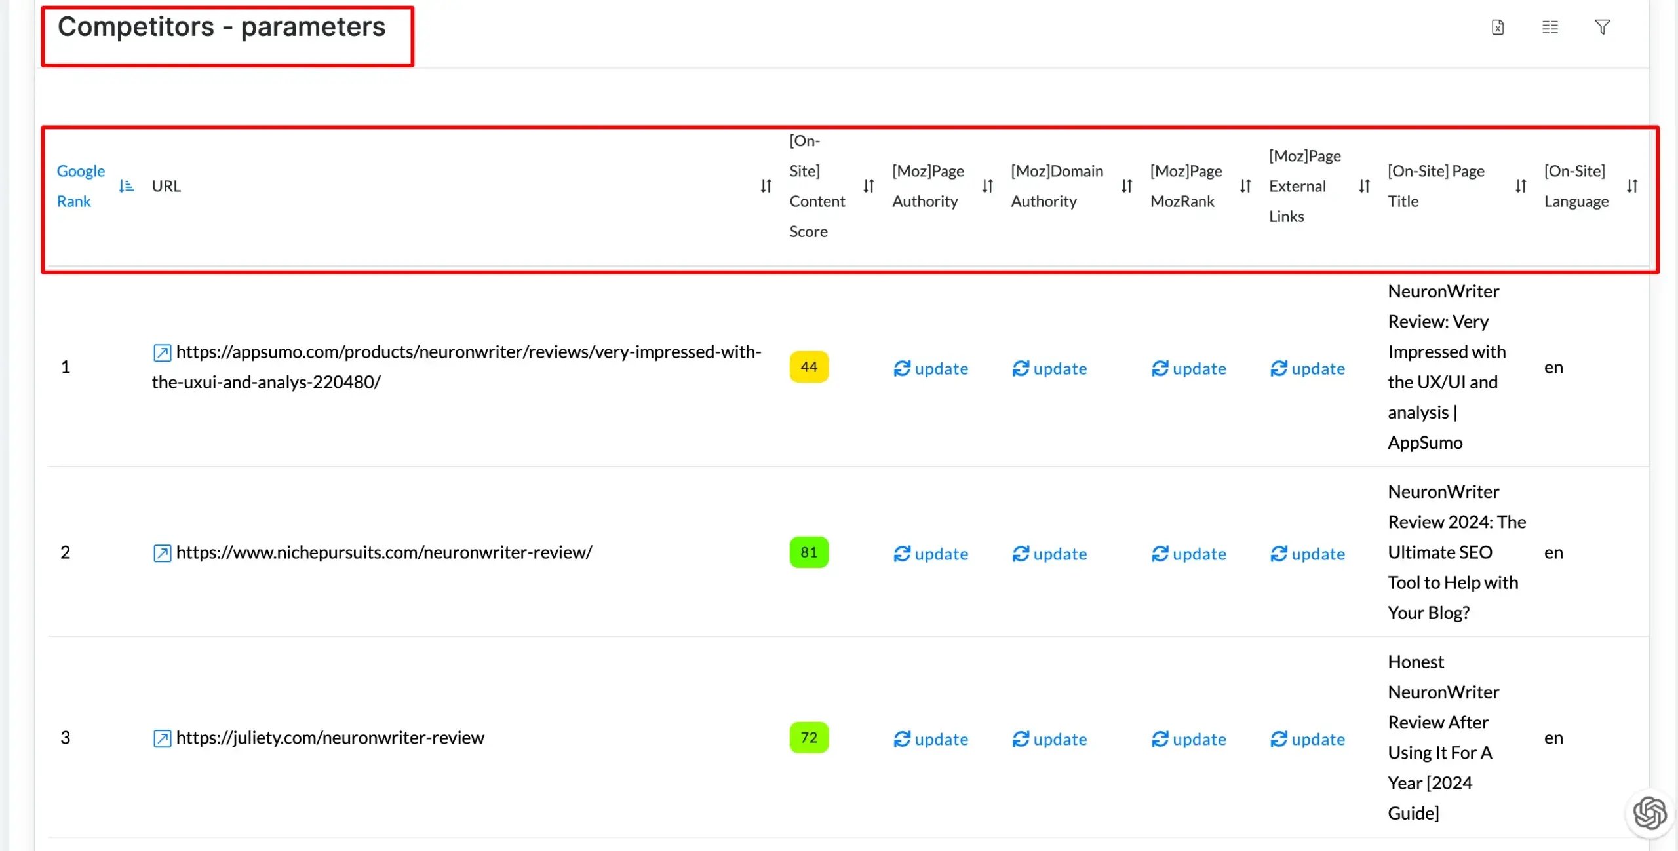The height and width of the screenshot is (851, 1678).
Task: Update Domain Authority for nichepursuits row
Action: click(1049, 554)
